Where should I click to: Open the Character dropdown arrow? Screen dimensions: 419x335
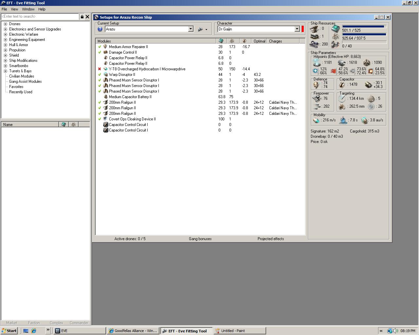(x=297, y=29)
